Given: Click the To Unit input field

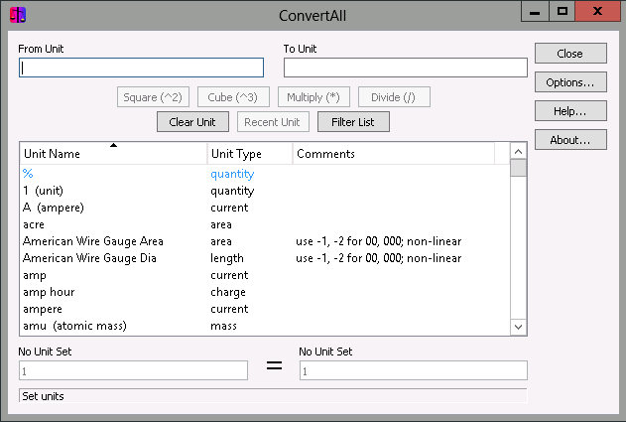Looking at the screenshot, I should 405,68.
